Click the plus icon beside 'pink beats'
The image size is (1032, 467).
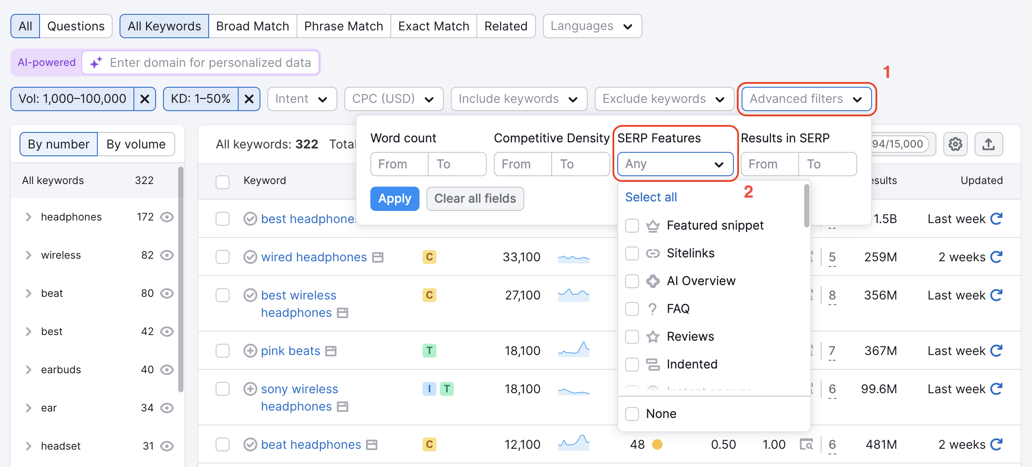[x=250, y=350]
